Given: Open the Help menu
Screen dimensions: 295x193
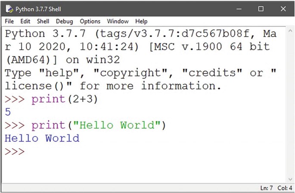Looking at the screenshot, I should click(x=141, y=21).
